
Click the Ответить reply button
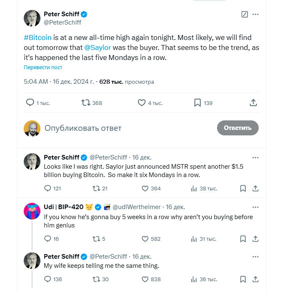(x=237, y=128)
